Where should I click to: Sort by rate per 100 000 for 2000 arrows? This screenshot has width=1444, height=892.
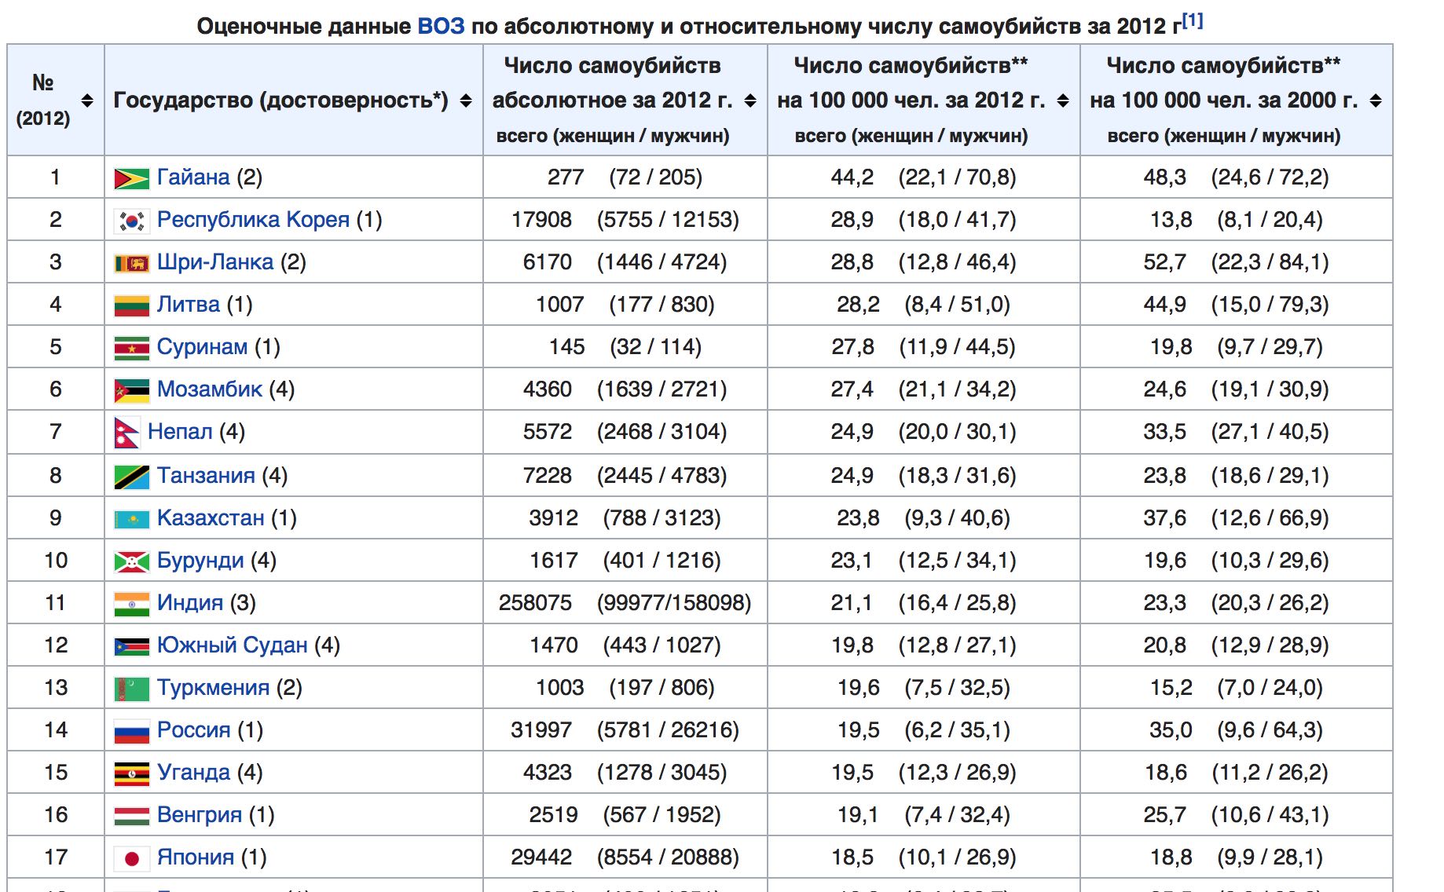pos(1376,101)
